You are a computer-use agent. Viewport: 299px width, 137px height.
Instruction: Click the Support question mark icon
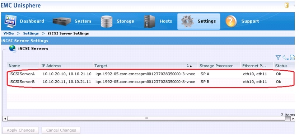231,22
